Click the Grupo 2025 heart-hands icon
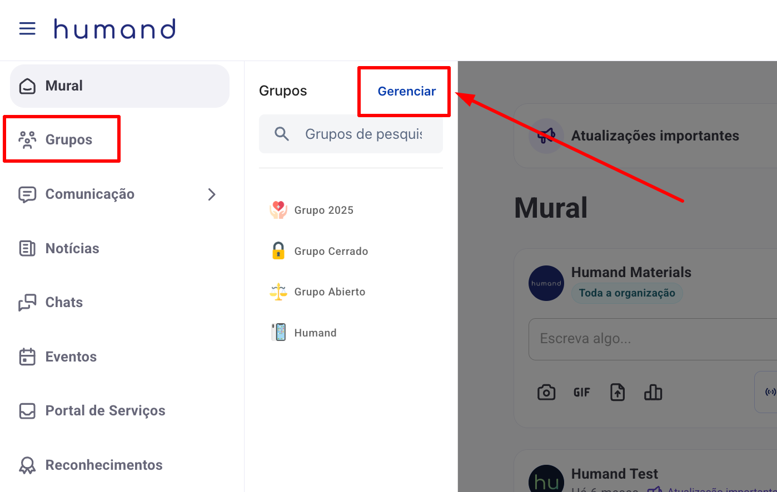The width and height of the screenshot is (777, 492). (278, 210)
